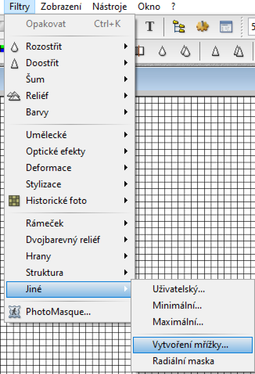255x374 pixels.
Task: Click the double-triangle sharpen more icon
Action: (x=238, y=50)
